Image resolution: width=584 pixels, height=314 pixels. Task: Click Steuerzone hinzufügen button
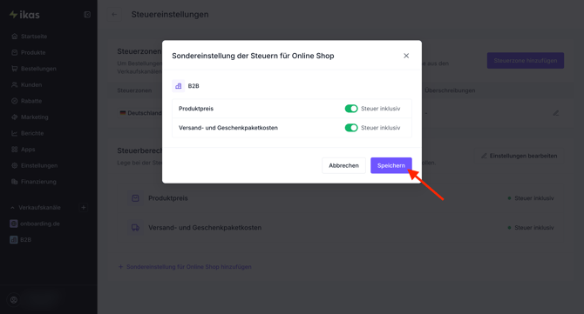coord(525,61)
